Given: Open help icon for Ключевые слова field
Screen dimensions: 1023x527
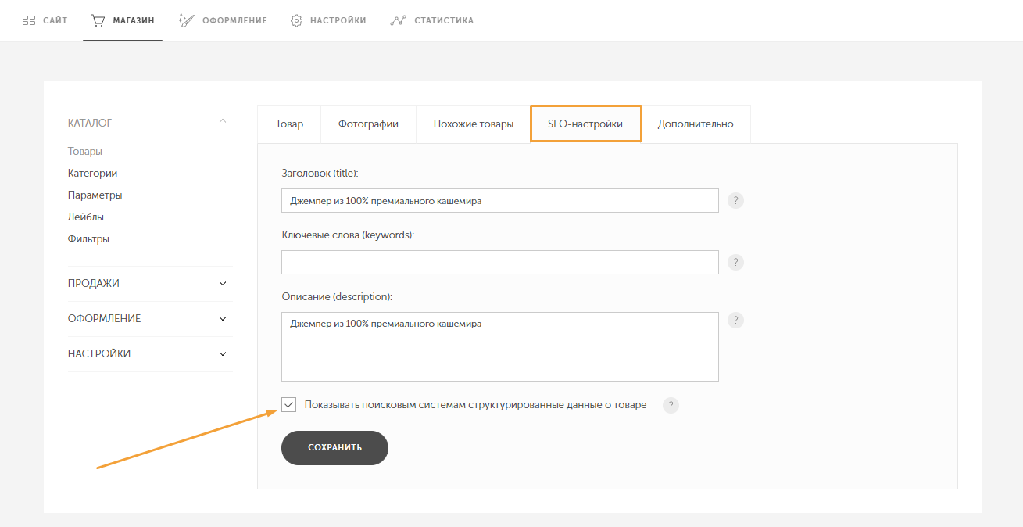Looking at the screenshot, I should (735, 262).
